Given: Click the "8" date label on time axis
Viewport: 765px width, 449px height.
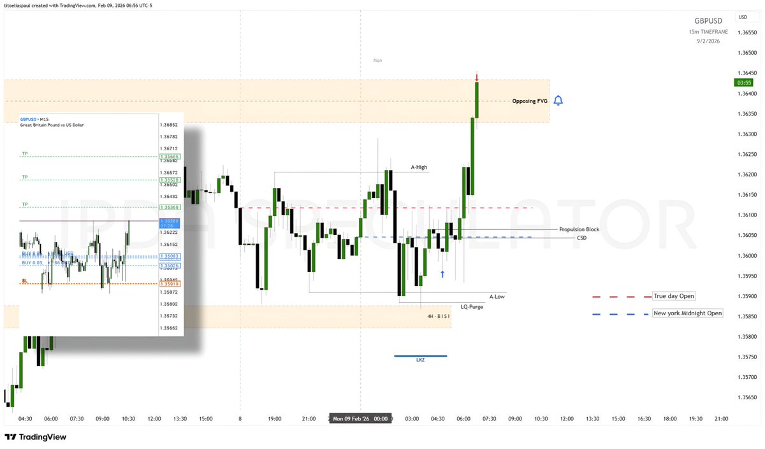Looking at the screenshot, I should click(x=240, y=419).
